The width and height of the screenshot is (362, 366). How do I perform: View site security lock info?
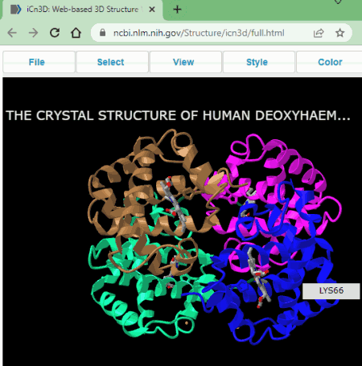(102, 33)
